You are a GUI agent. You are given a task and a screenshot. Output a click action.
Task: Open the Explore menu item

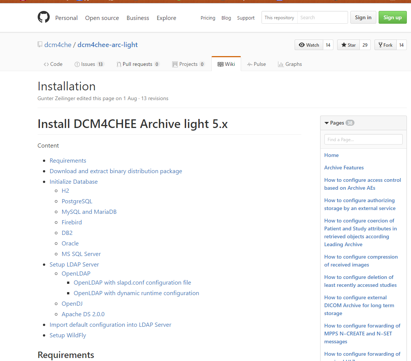click(166, 18)
